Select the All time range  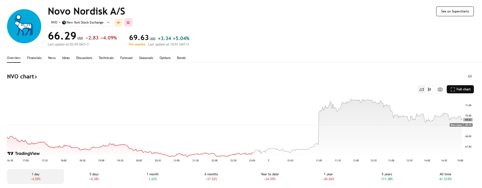coord(445,176)
